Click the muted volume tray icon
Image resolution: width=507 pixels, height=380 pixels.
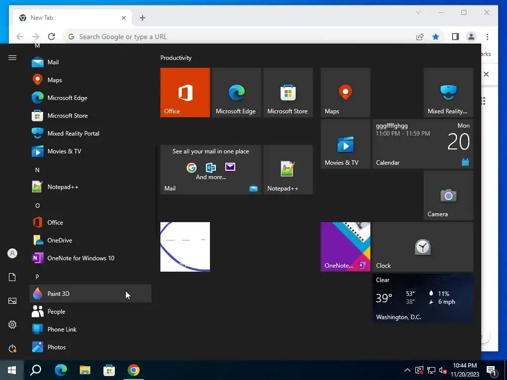point(443,371)
